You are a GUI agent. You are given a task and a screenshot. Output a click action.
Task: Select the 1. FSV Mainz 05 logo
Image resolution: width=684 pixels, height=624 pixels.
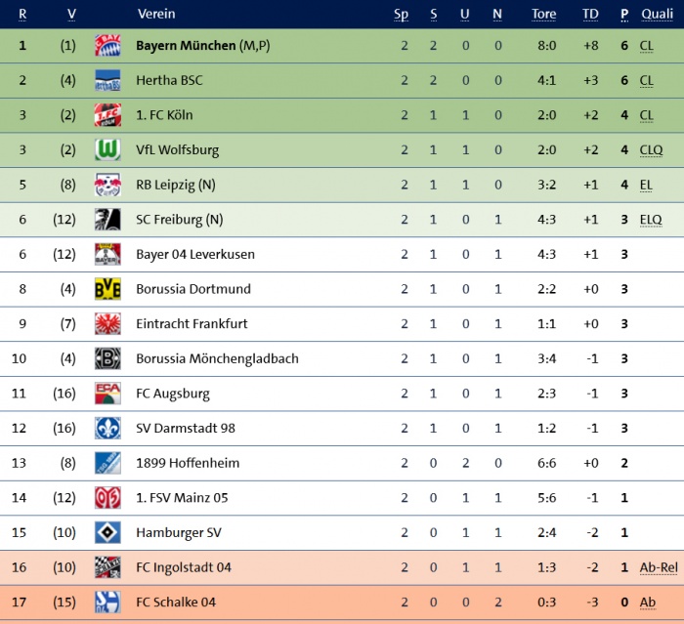107,498
